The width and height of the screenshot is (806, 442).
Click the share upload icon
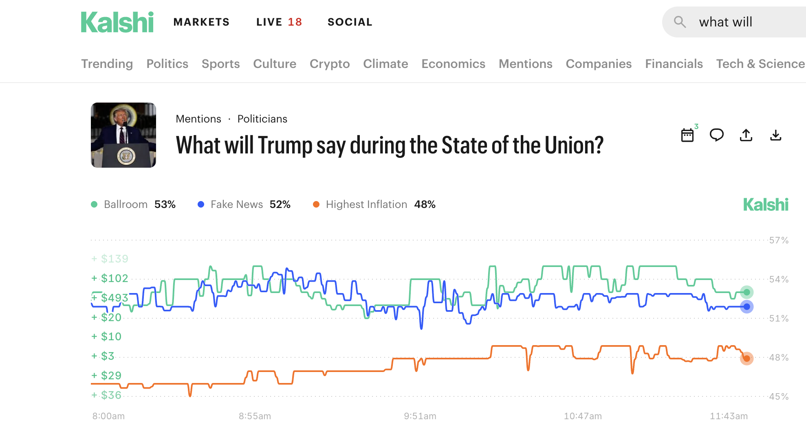pos(746,135)
